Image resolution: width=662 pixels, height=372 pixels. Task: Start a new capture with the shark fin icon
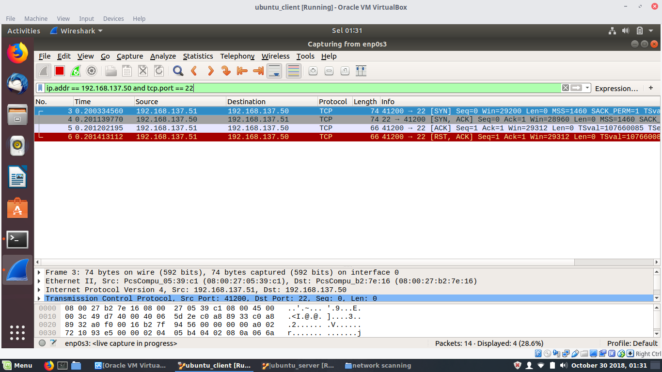pos(44,71)
